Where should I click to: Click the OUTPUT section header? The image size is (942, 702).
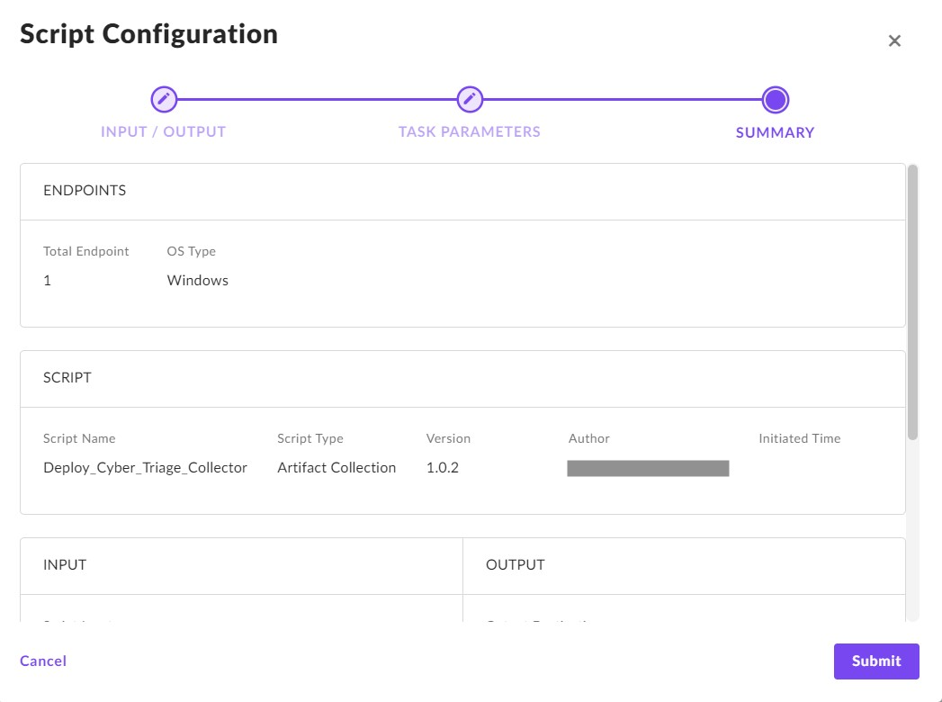click(516, 565)
